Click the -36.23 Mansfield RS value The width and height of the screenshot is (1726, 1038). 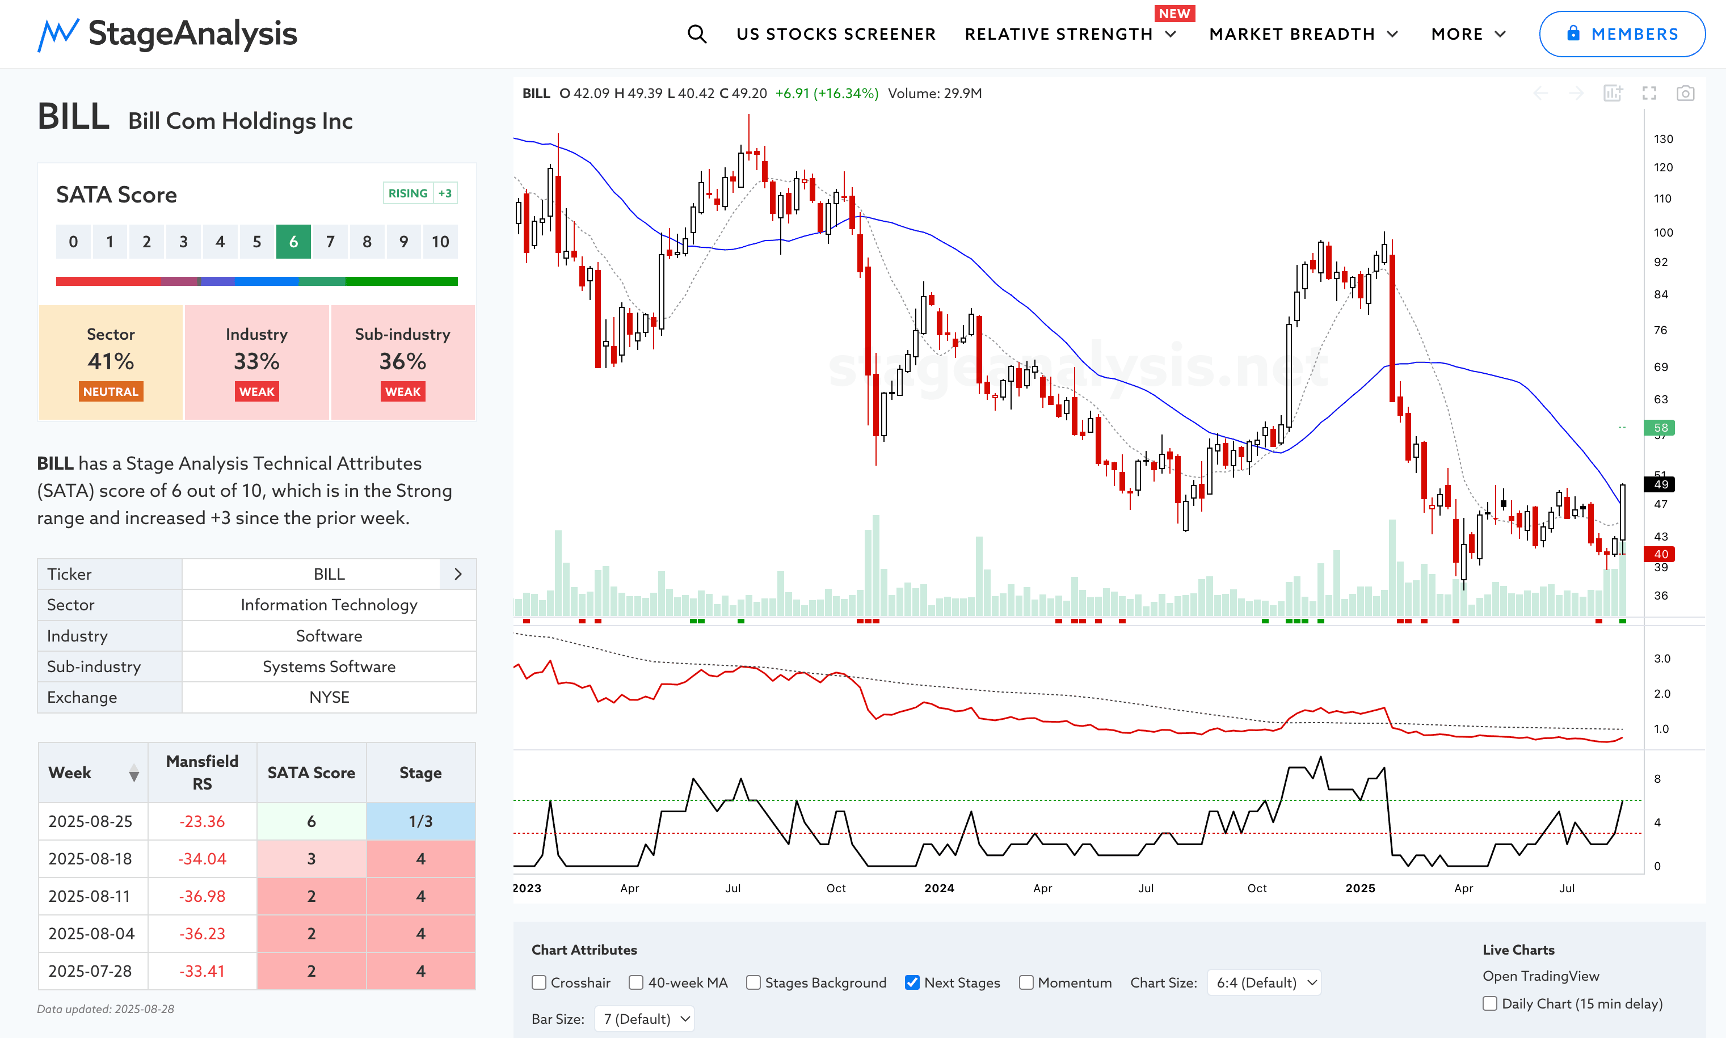[x=202, y=934]
